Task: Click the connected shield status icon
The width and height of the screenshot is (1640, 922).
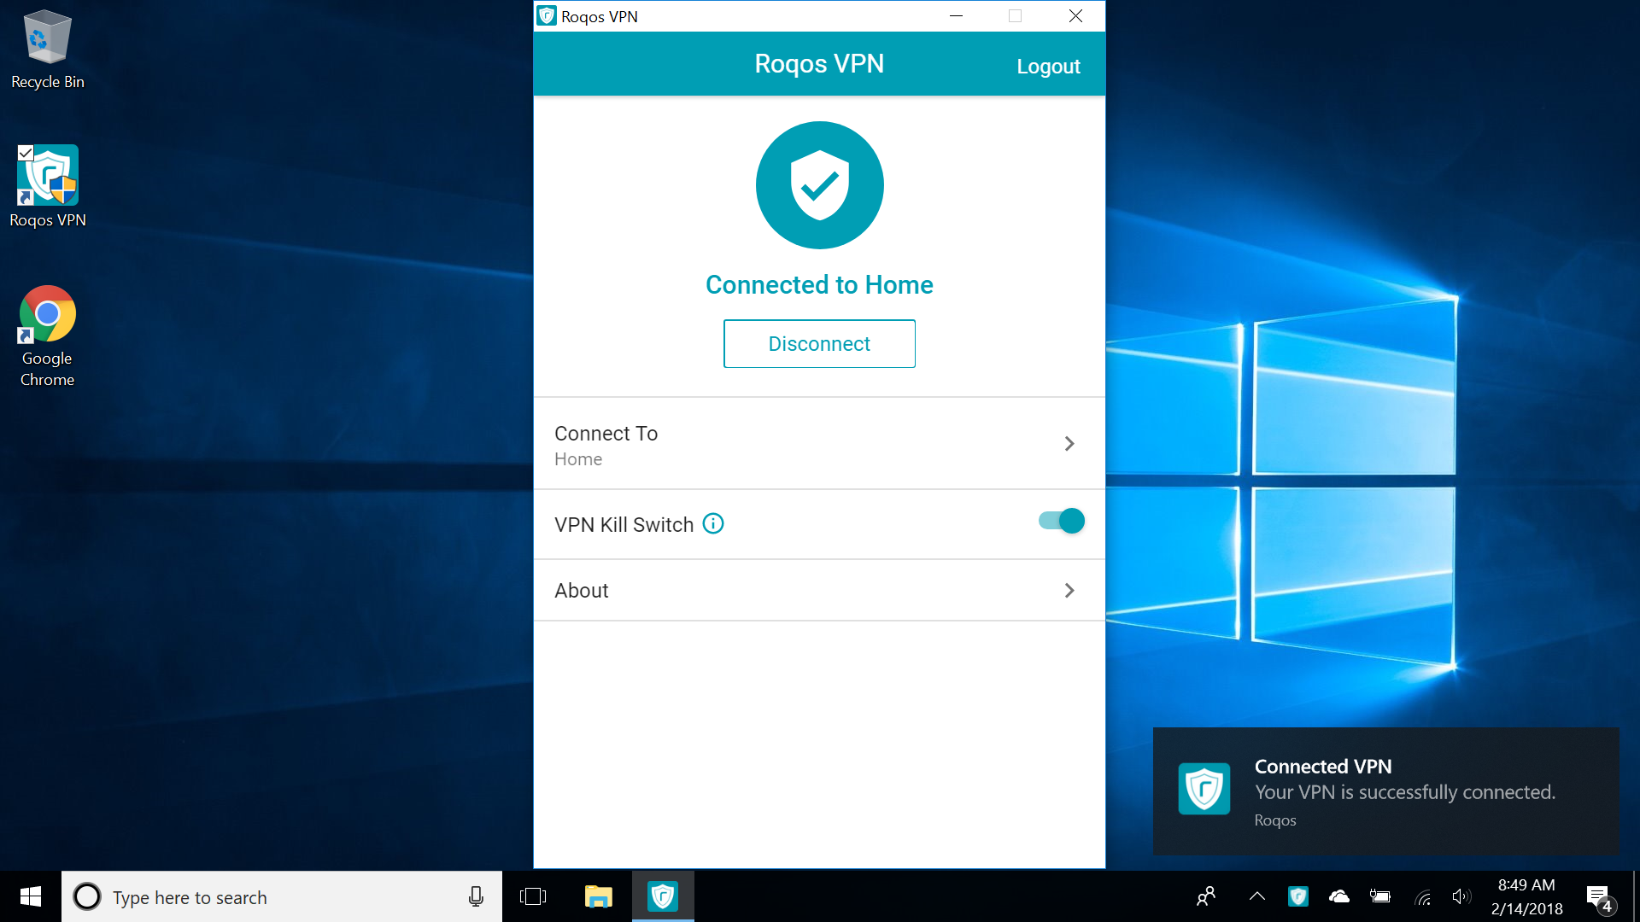Action: [x=819, y=185]
